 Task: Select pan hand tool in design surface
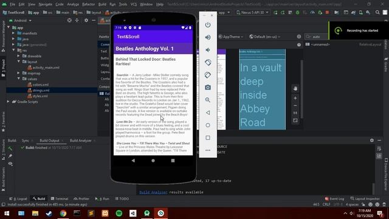point(295,89)
